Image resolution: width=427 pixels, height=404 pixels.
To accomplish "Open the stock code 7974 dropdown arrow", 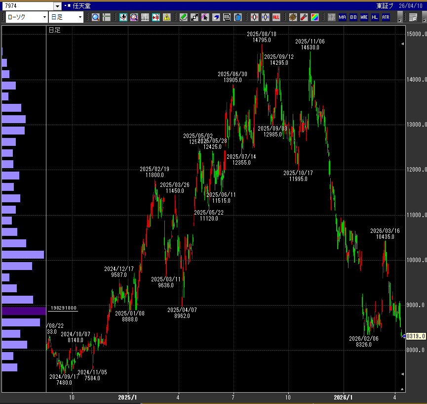I will click(57, 6).
